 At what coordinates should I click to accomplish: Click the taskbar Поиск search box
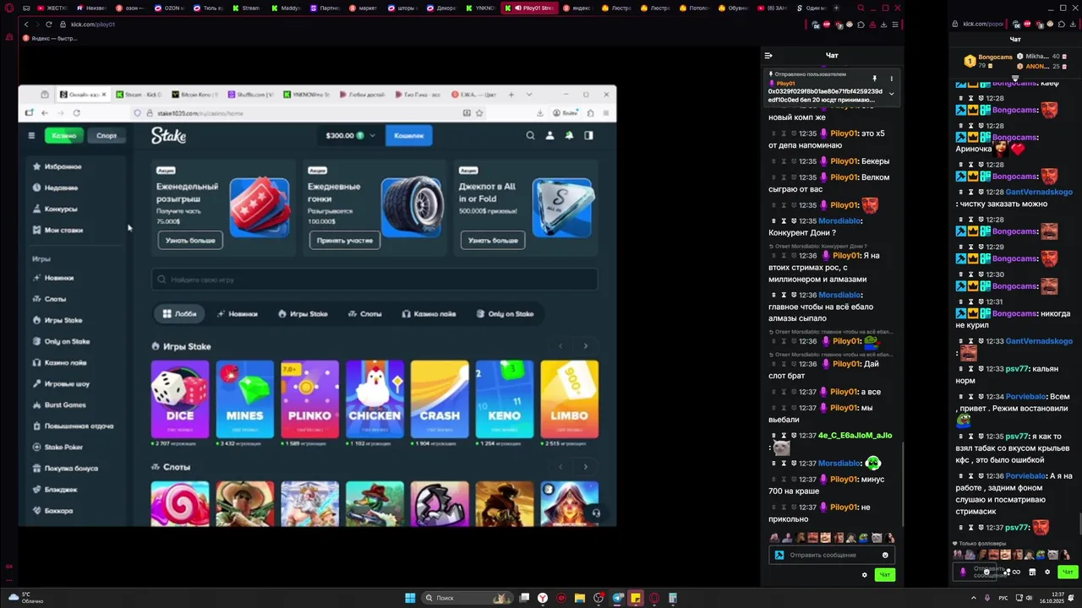[467, 598]
